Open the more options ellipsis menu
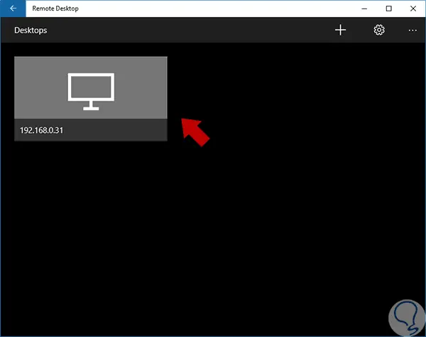426x337 pixels. [x=413, y=30]
